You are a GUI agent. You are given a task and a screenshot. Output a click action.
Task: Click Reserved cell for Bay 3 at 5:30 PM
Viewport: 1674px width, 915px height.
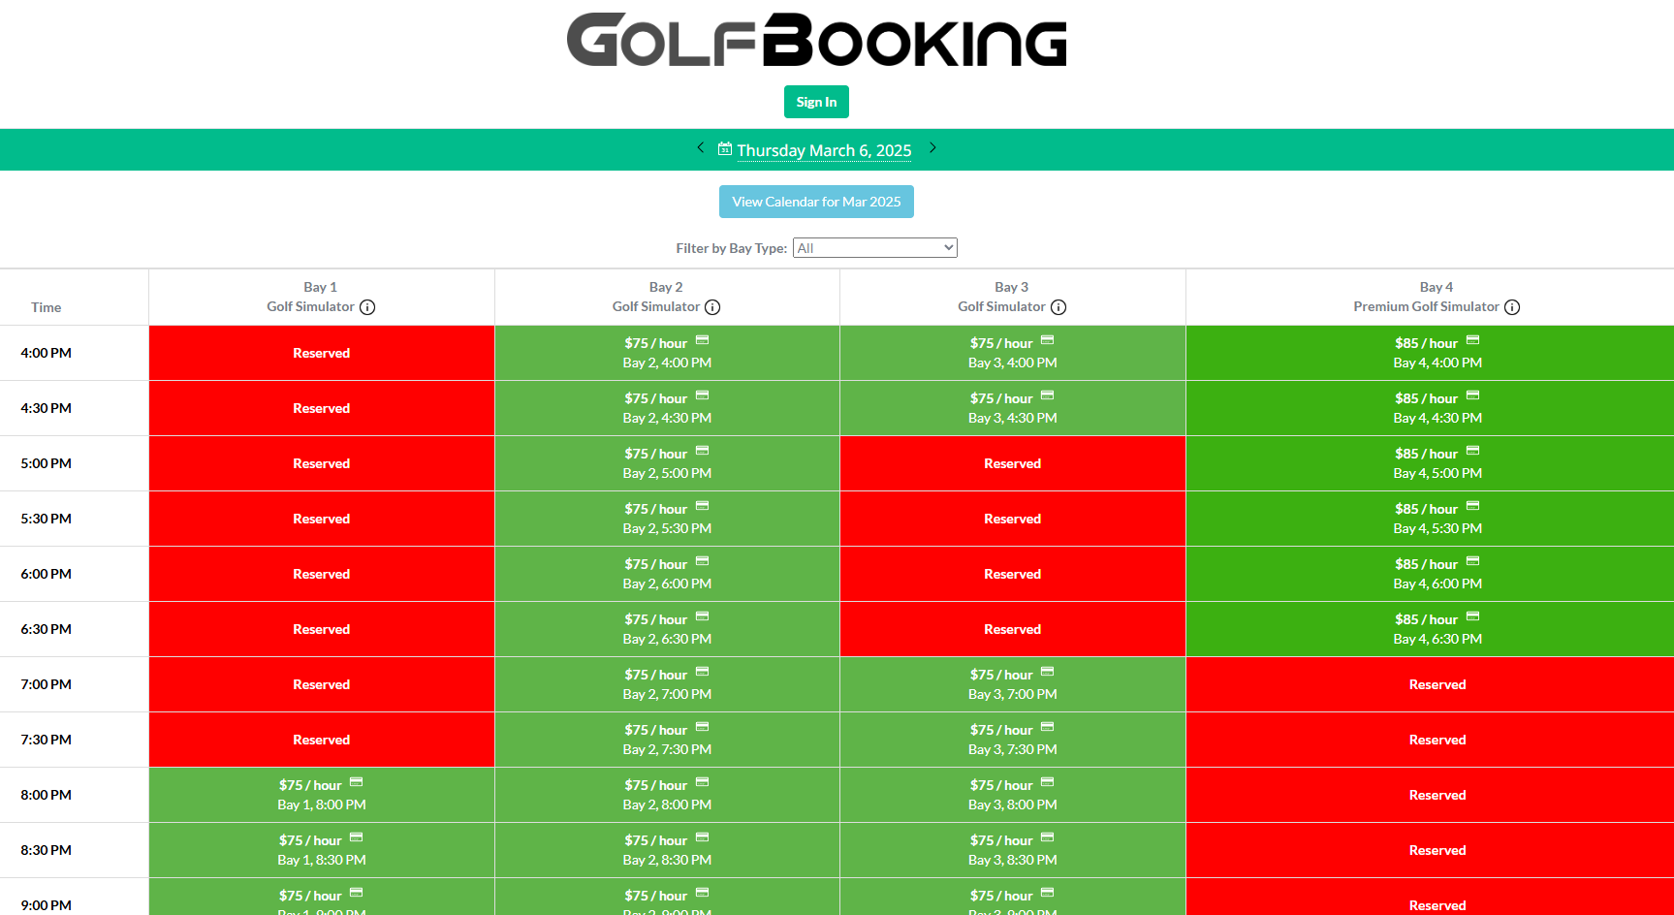pos(1012,519)
